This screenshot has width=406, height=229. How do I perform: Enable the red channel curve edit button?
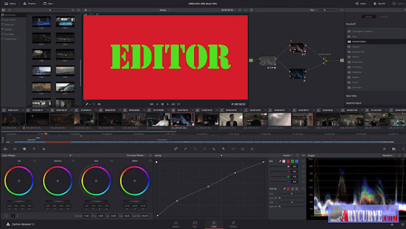point(288,161)
